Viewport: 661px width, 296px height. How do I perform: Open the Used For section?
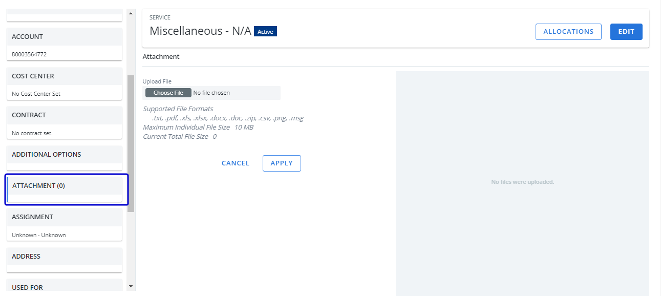[64, 287]
